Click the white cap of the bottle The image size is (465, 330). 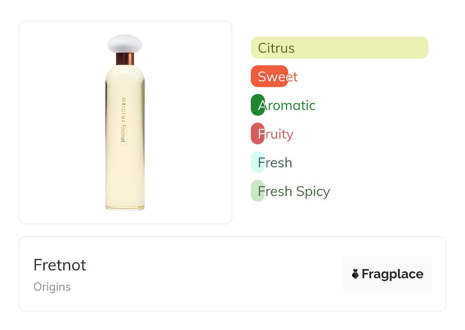[125, 44]
